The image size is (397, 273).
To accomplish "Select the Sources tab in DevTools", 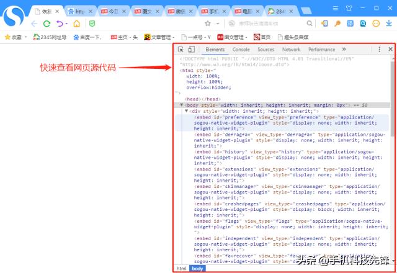I will click(266, 50).
